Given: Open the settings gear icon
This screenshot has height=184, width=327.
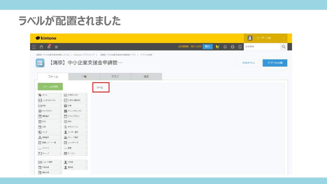Looking at the screenshot, I should click(x=225, y=47).
